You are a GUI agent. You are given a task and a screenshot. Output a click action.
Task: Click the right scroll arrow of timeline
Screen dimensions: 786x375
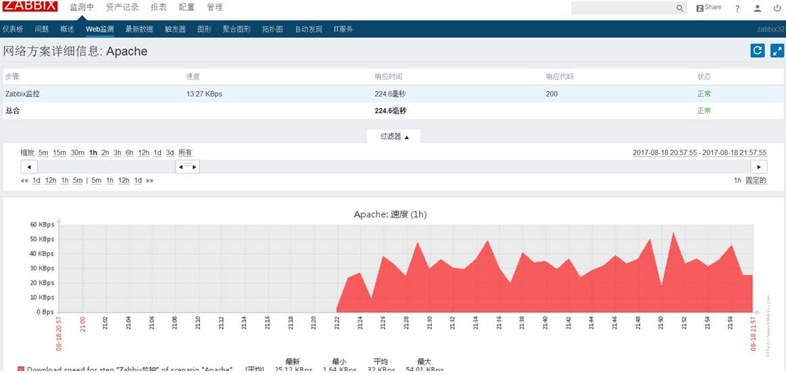758,167
